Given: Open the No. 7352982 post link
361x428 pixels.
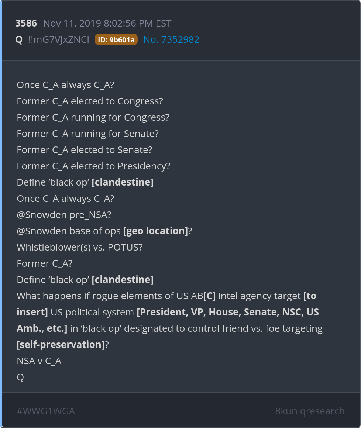Looking at the screenshot, I should pos(171,40).
